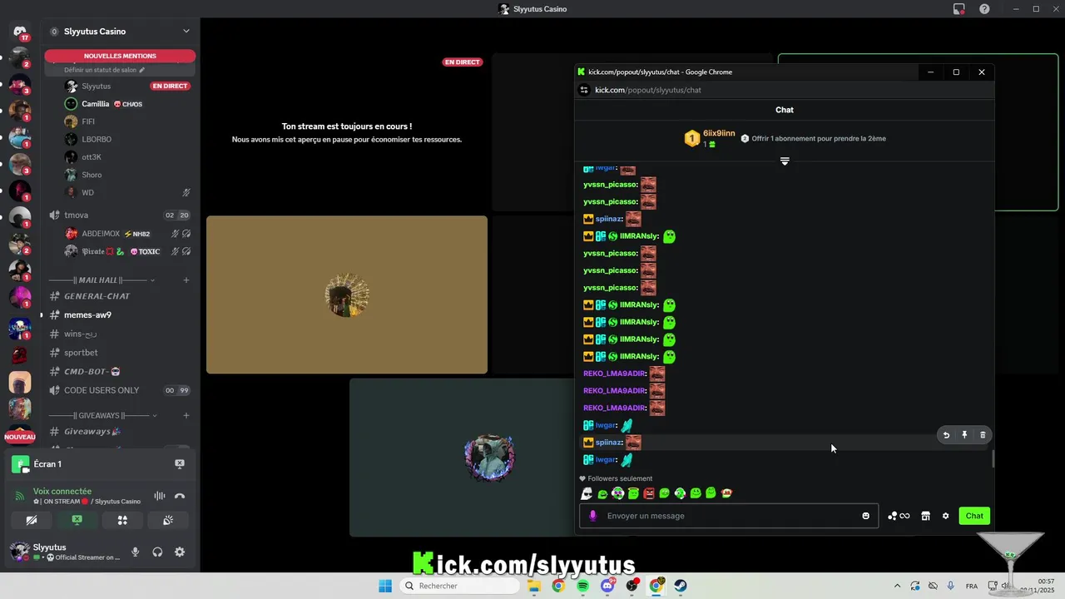Open noise suppression options next to Voix connectée

tap(159, 497)
